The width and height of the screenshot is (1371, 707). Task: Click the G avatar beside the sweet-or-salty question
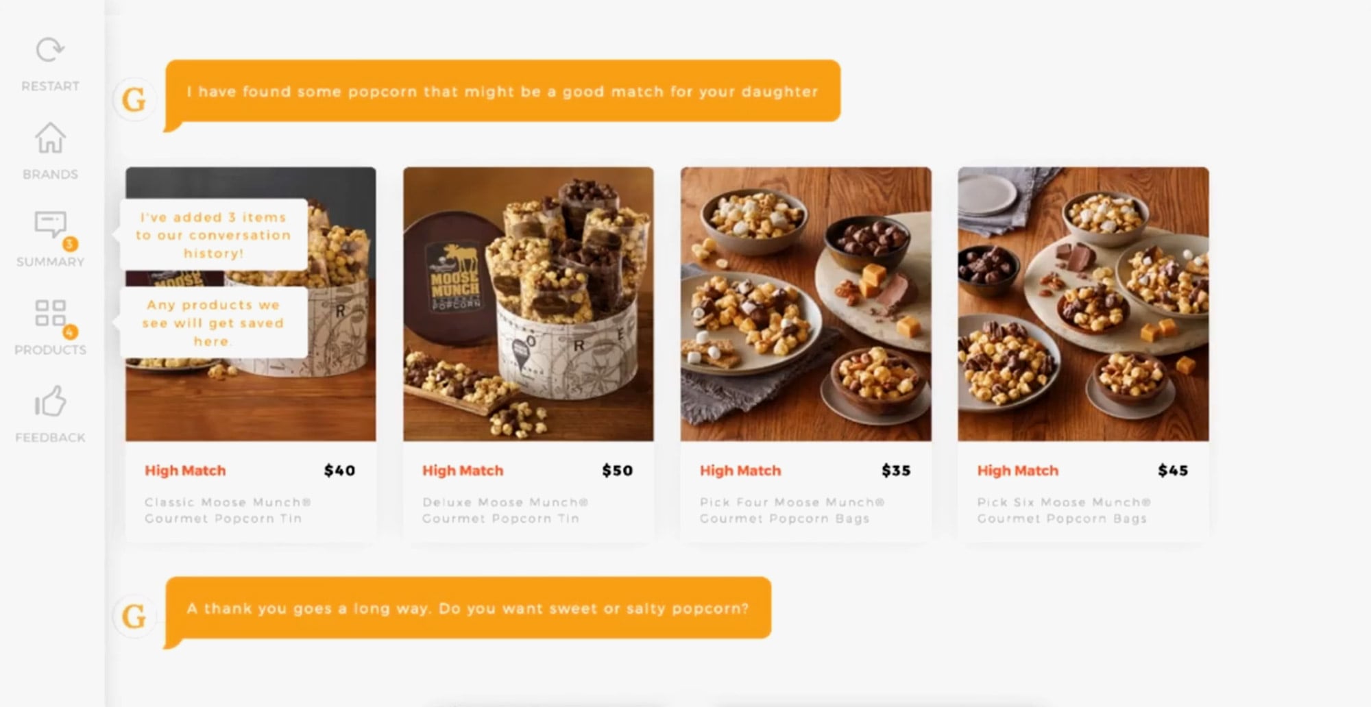(x=134, y=617)
